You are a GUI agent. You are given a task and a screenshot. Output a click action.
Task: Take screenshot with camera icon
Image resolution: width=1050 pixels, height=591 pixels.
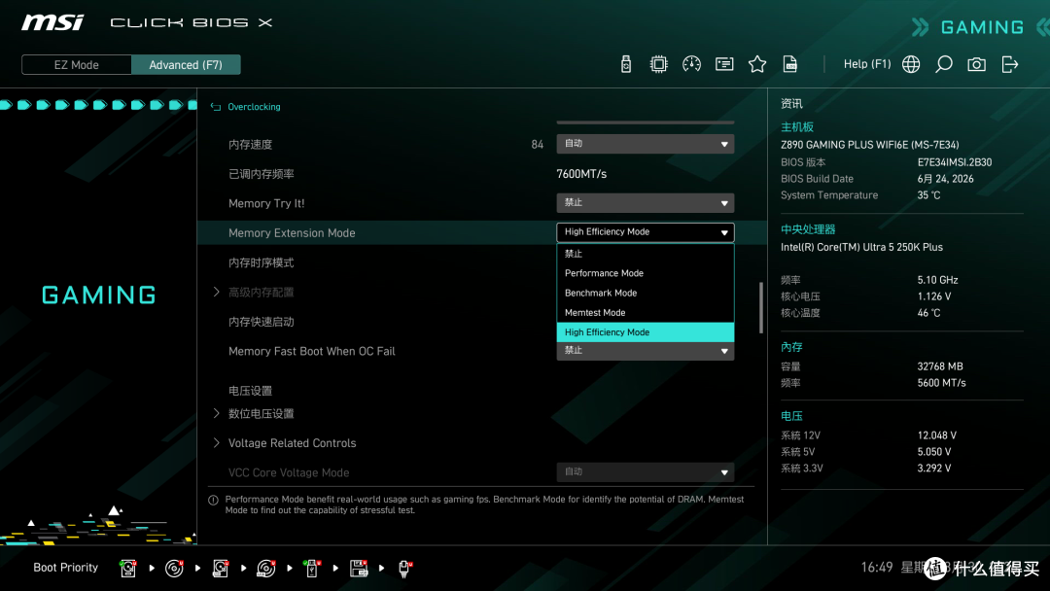pos(976,64)
